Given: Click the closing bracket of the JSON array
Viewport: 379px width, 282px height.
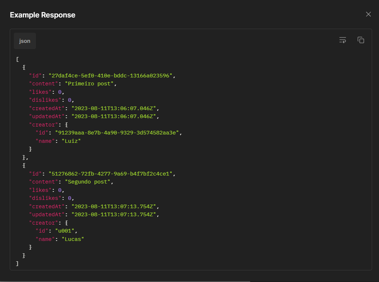Looking at the screenshot, I should point(17,263).
